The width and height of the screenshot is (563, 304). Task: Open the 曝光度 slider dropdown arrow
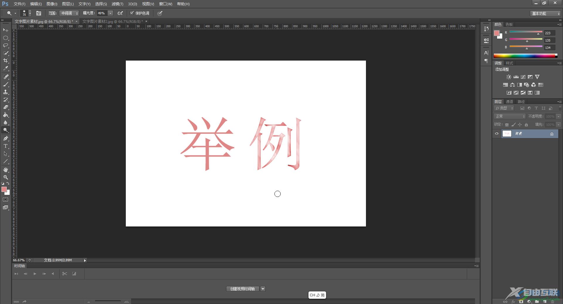pos(110,13)
